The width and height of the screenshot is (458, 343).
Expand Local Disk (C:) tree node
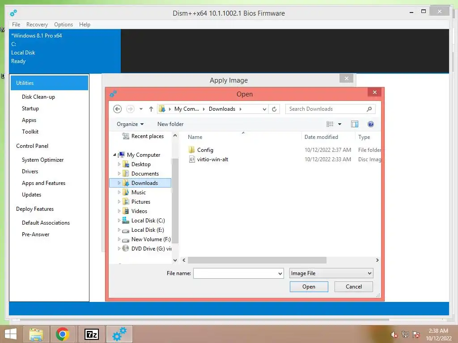coord(119,221)
